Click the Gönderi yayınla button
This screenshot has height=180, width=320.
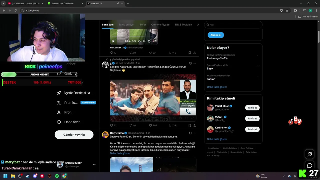coord(74,135)
